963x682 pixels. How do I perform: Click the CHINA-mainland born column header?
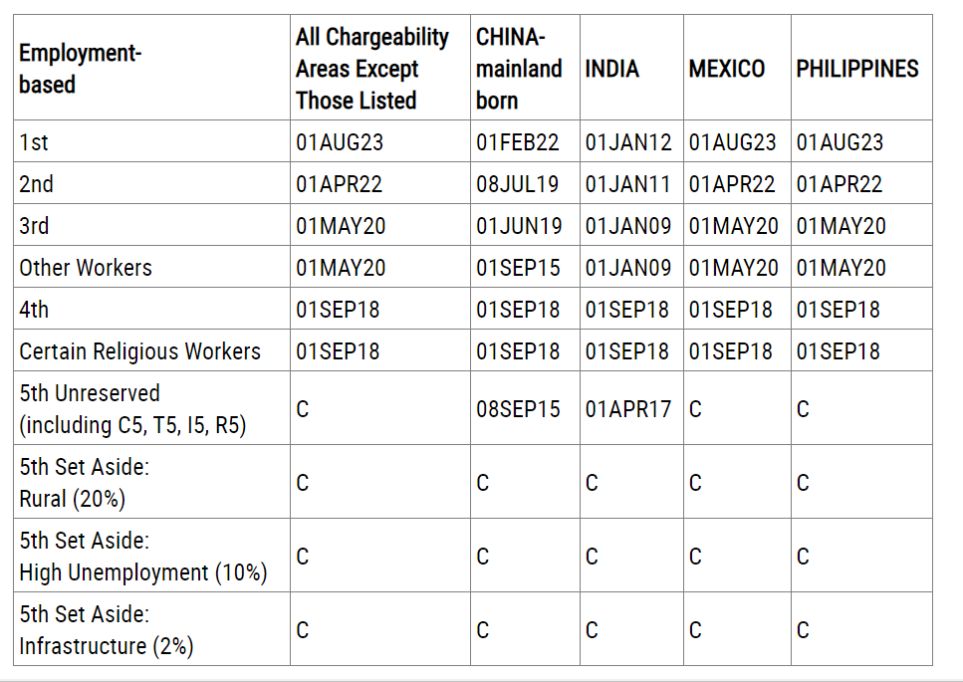coord(519,68)
